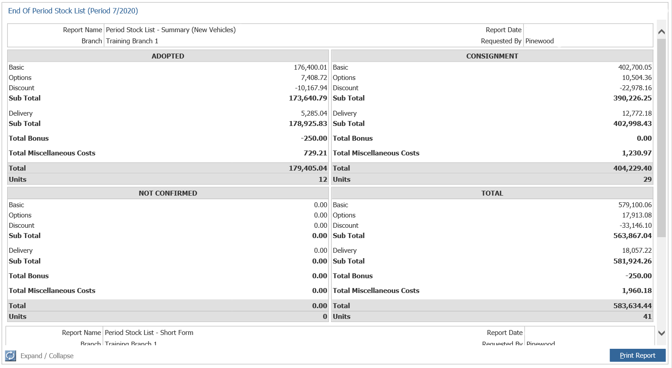Click Consignment Options value 10,504.36
The image size is (672, 368).
(x=637, y=78)
